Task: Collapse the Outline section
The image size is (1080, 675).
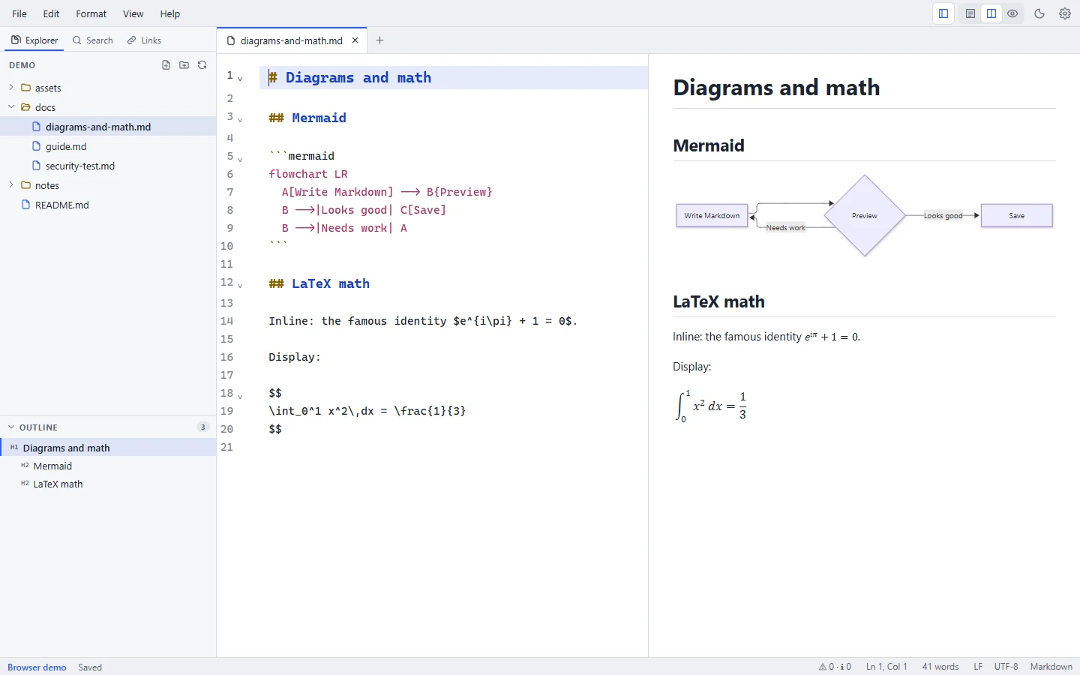Action: pos(11,427)
